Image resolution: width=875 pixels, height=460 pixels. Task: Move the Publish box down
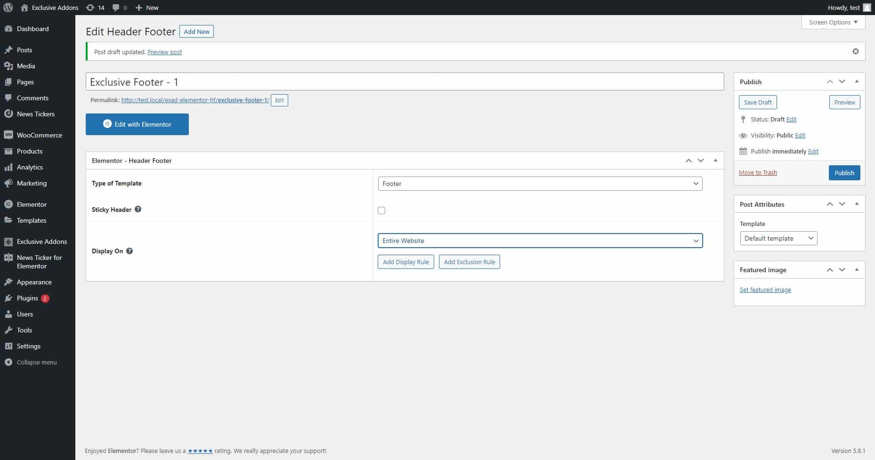(842, 81)
